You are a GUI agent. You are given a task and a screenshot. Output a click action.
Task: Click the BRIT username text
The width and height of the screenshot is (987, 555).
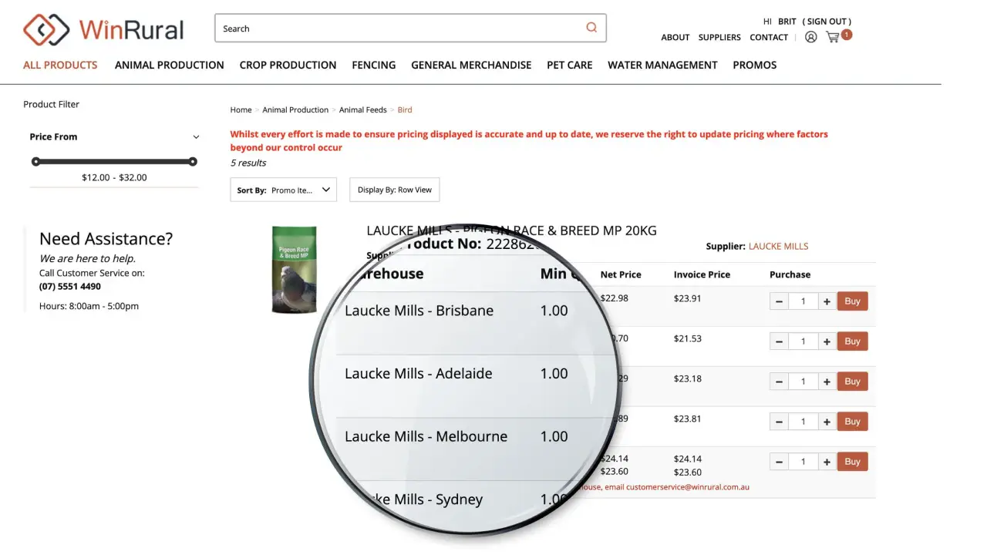click(x=787, y=22)
